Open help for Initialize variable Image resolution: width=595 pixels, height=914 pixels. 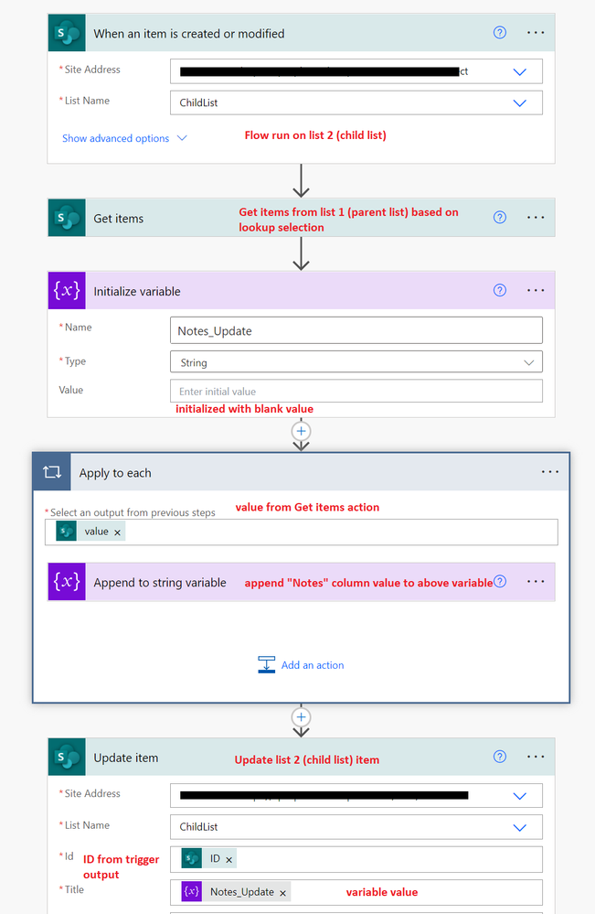(x=500, y=290)
